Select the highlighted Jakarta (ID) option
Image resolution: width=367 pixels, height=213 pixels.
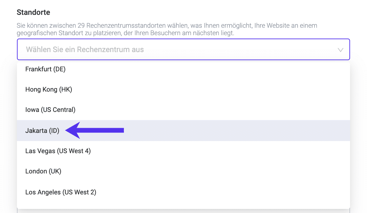coord(42,131)
